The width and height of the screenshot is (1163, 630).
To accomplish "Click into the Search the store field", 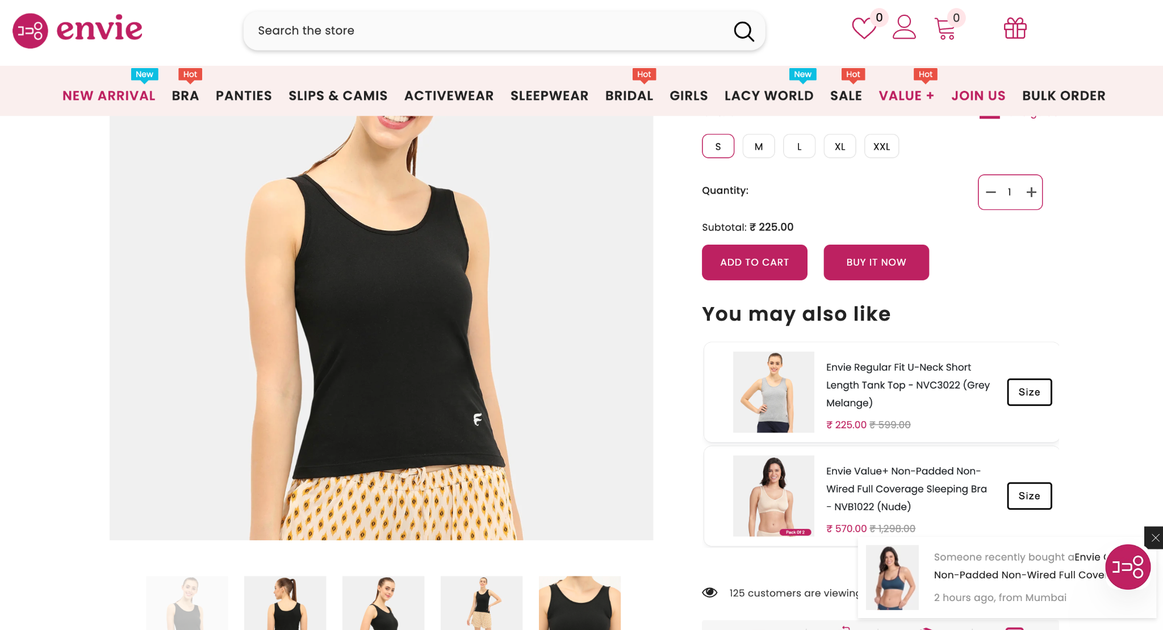I will click(488, 31).
